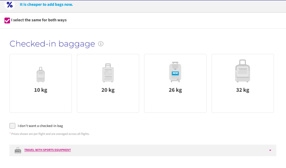This screenshot has width=286, height=168.
Task: Click the 26 kg suitcase with NEW badge
Action: (x=175, y=72)
